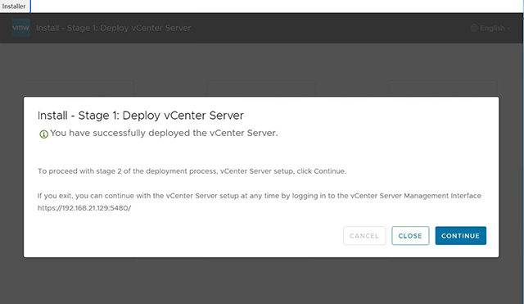Click the CLOSE button in dialog

(x=410, y=236)
